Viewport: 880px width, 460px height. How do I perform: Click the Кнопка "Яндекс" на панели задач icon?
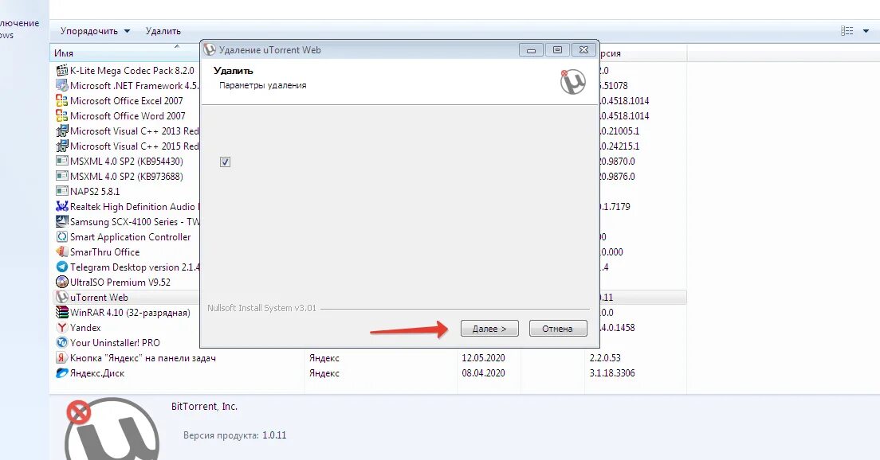pos(61,358)
